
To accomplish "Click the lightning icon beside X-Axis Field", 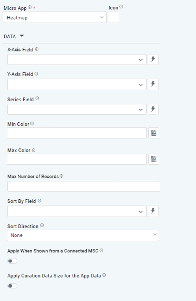I will click(153, 59).
